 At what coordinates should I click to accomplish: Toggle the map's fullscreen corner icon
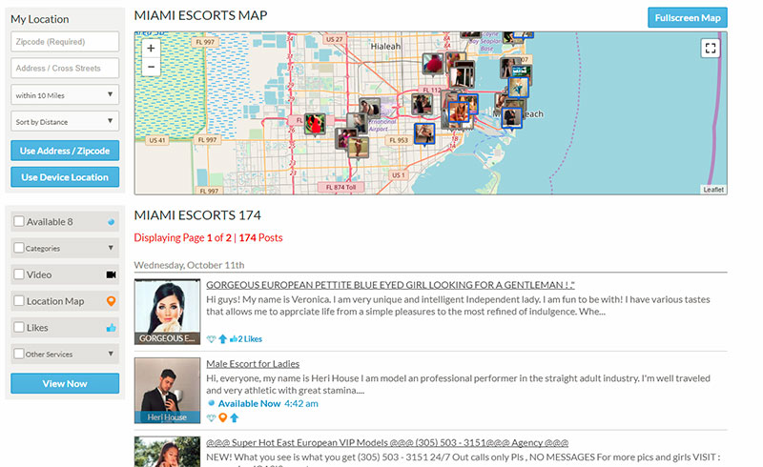pos(710,49)
